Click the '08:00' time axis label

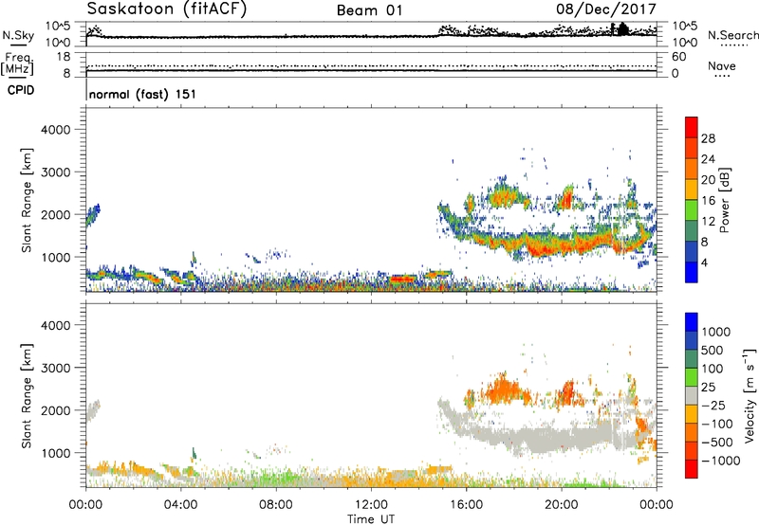pos(276,505)
